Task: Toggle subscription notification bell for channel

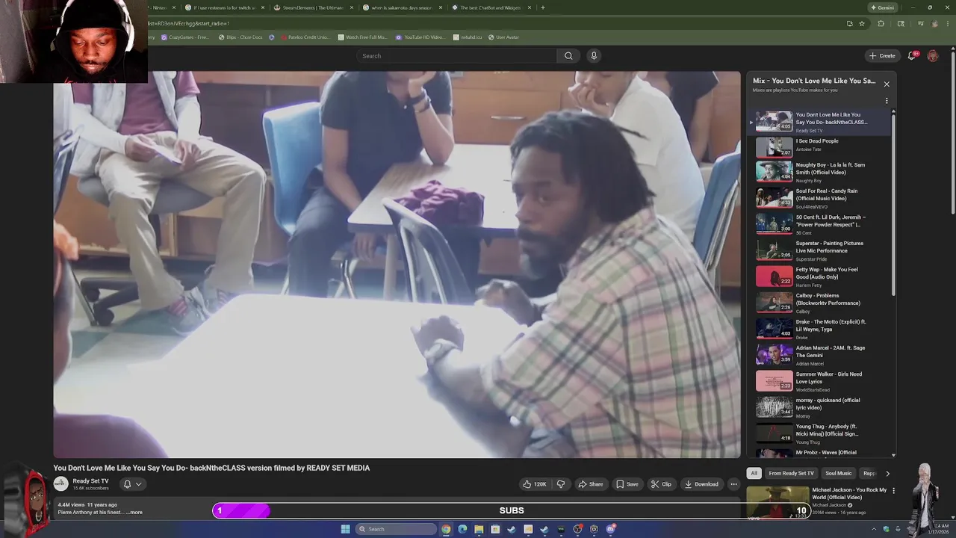Action: click(x=127, y=484)
